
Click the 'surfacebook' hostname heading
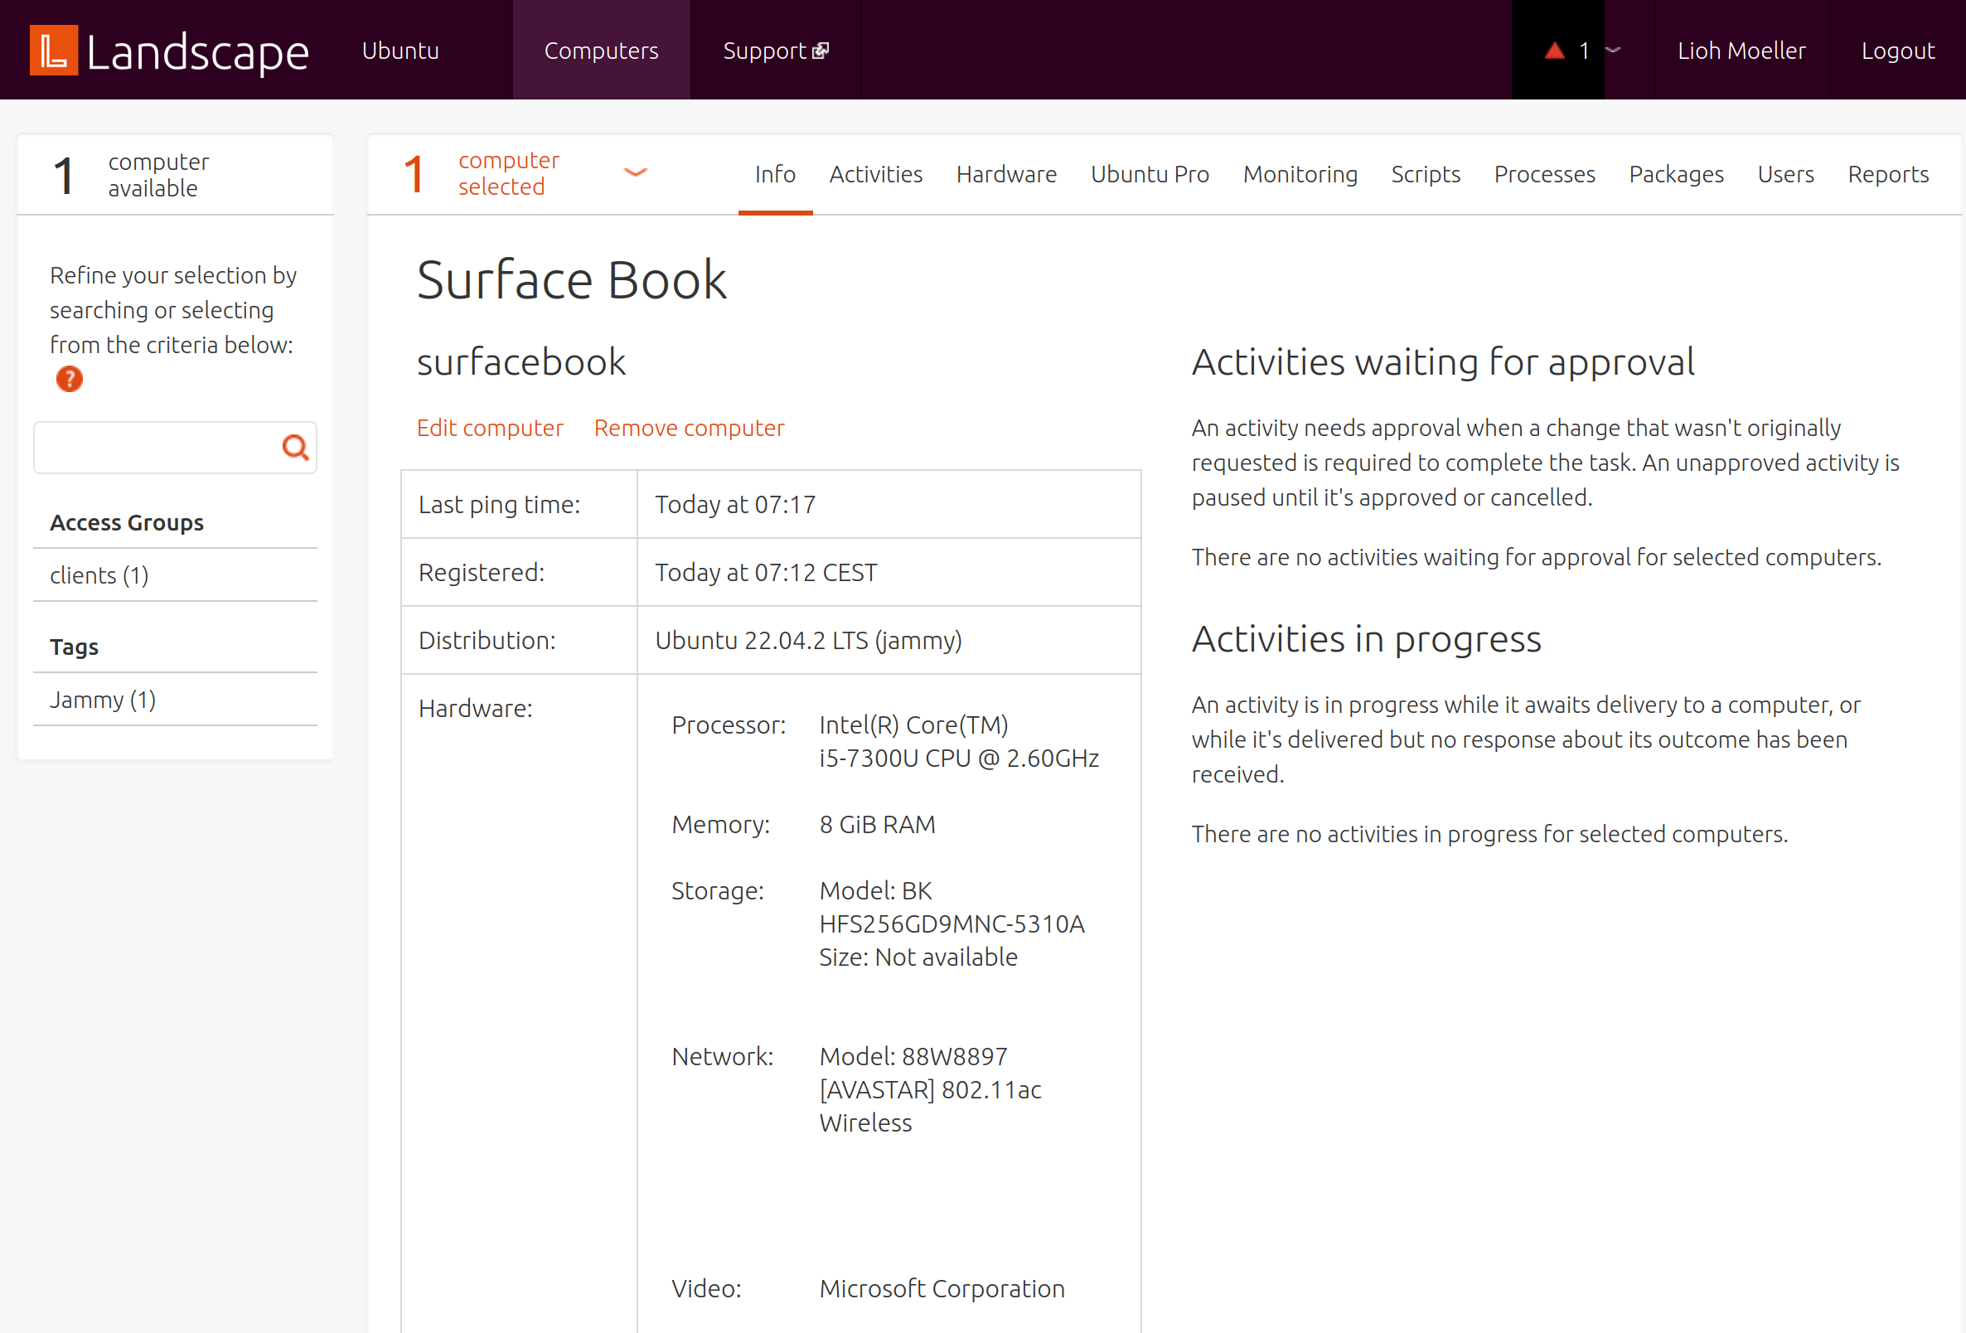(x=521, y=362)
